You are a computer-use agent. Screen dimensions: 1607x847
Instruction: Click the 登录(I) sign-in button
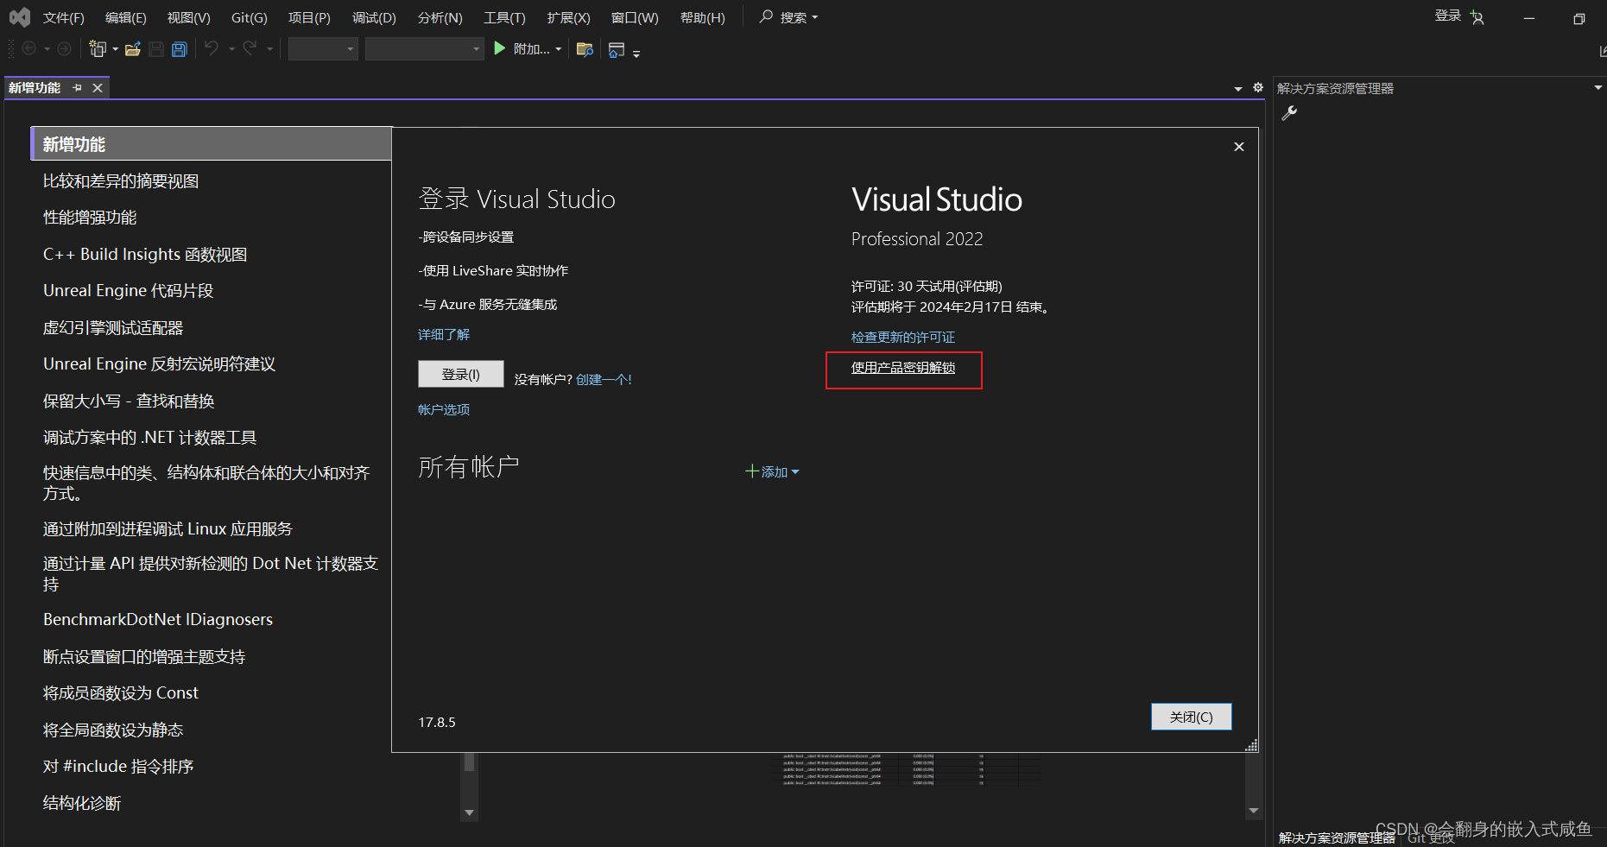coord(460,374)
